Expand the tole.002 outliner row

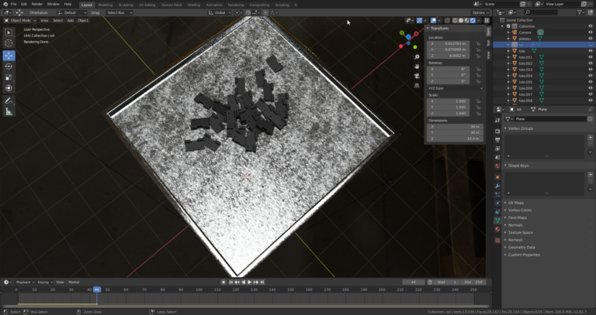(x=509, y=63)
